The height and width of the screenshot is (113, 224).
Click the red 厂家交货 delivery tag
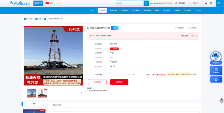pyautogui.click(x=114, y=49)
